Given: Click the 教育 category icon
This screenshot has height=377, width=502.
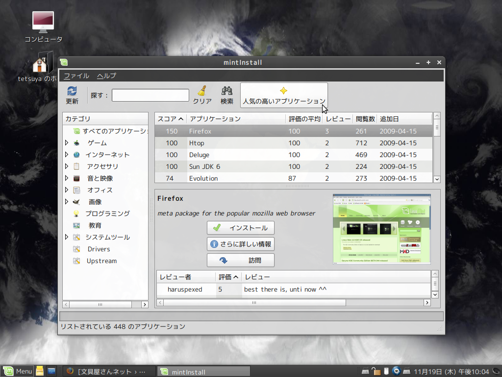Looking at the screenshot, I should pyautogui.click(x=76, y=225).
